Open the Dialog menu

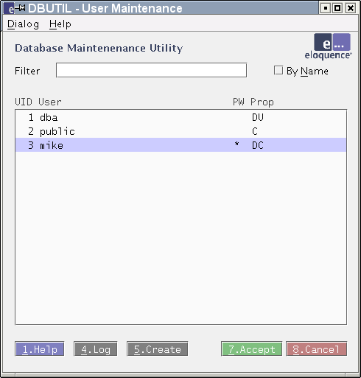(23, 24)
